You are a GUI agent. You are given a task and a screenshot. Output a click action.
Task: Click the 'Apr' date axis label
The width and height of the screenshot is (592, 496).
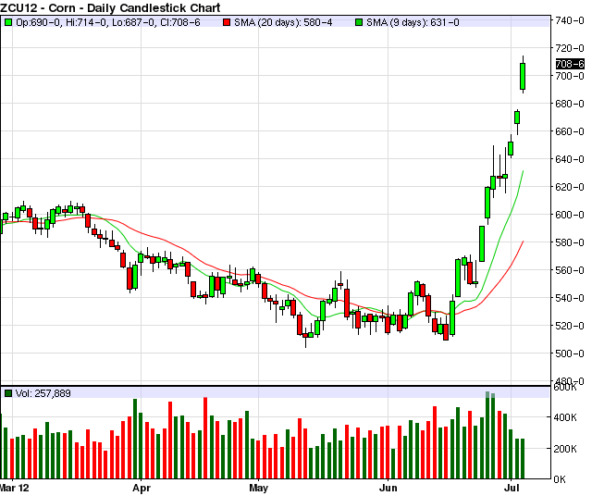tap(142, 488)
